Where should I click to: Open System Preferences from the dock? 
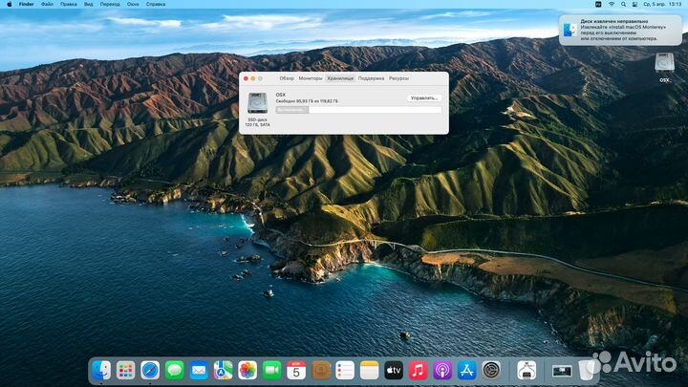pyautogui.click(x=491, y=371)
